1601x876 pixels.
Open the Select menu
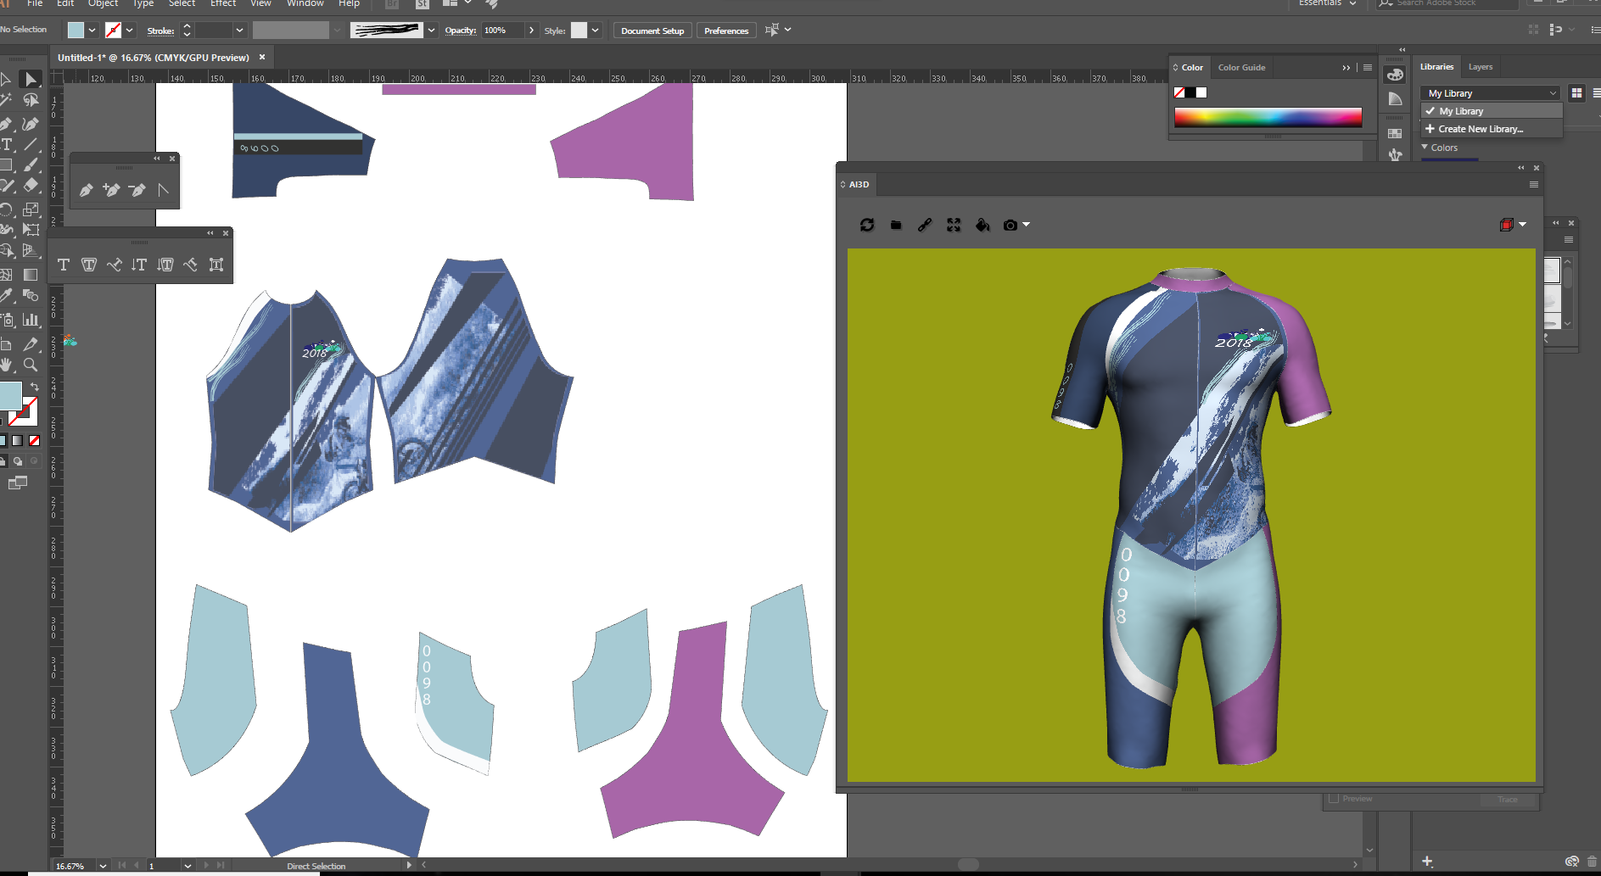(182, 4)
